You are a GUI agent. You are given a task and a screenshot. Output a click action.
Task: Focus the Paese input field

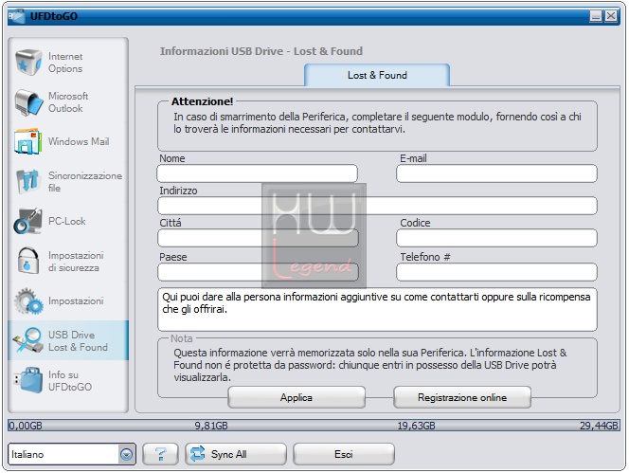(258, 272)
